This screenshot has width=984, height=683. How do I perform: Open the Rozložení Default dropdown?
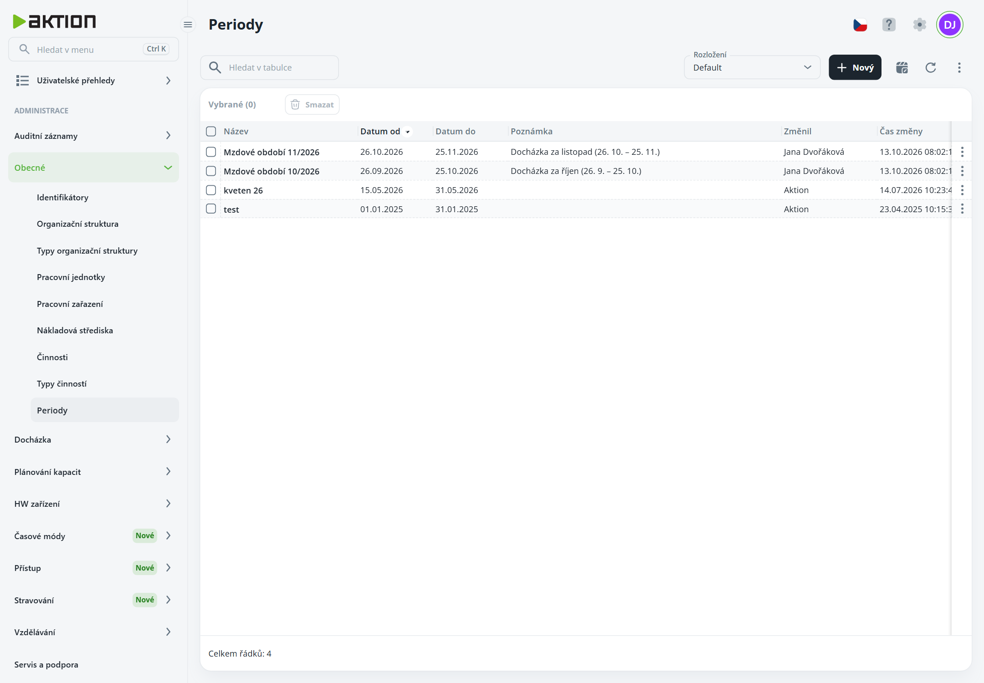[x=752, y=67]
